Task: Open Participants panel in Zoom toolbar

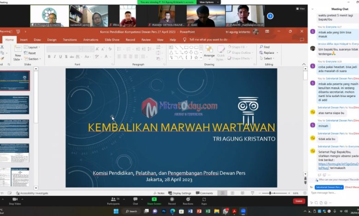Action: pos(113,201)
